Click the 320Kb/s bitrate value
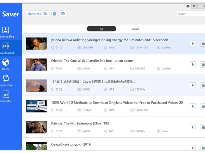This screenshot has height=153, width=205. 140,90
